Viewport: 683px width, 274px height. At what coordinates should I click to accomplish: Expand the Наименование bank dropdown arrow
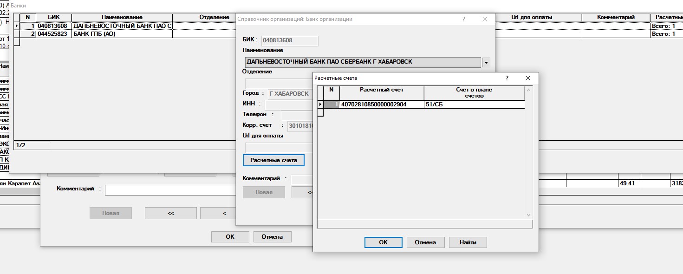tap(486, 62)
